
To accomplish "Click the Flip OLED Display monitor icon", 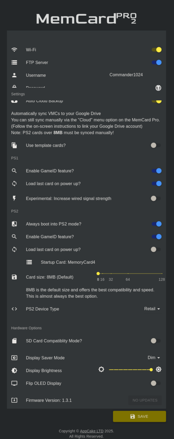I will click(x=14, y=383).
